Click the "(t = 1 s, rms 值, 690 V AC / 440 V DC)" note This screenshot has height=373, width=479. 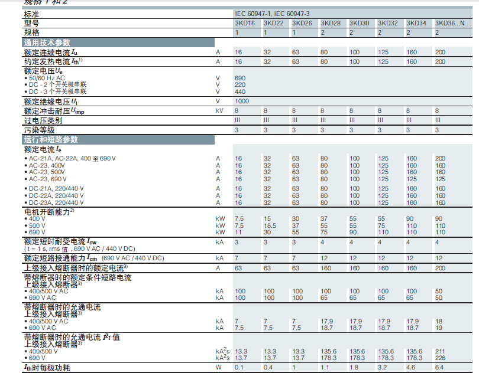80,249
